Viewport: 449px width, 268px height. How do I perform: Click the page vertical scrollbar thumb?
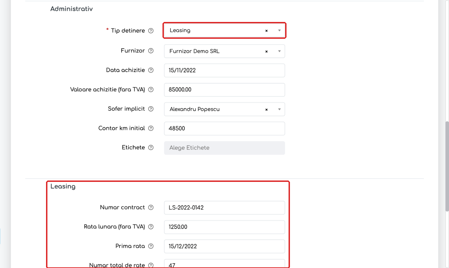(447, 166)
